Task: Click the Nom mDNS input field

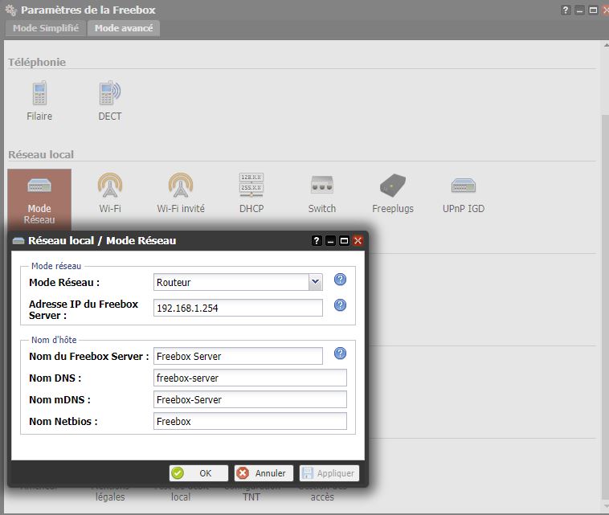Action: click(250, 399)
